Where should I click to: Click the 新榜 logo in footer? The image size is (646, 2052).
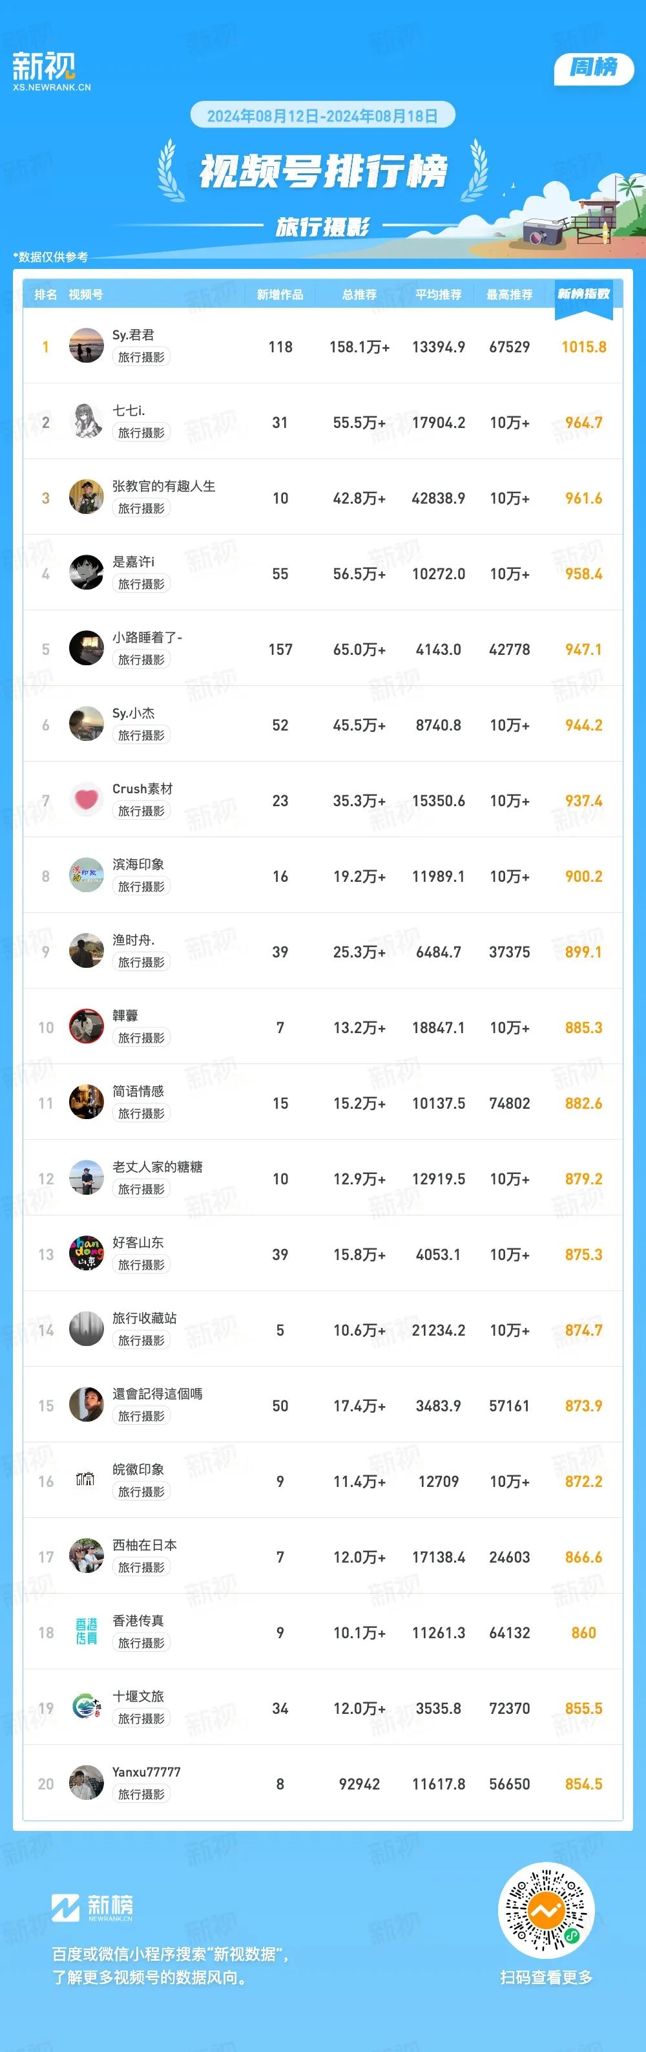pyautogui.click(x=92, y=1907)
